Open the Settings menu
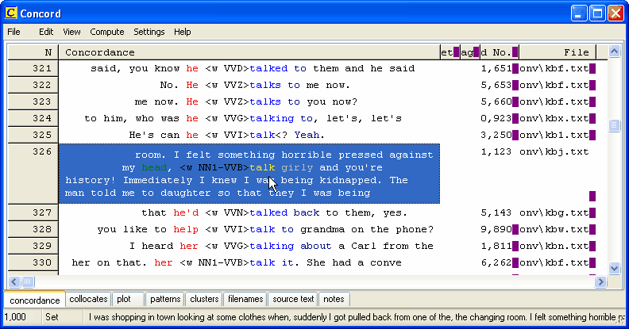Screen dimensions: 629x329 [x=149, y=32]
